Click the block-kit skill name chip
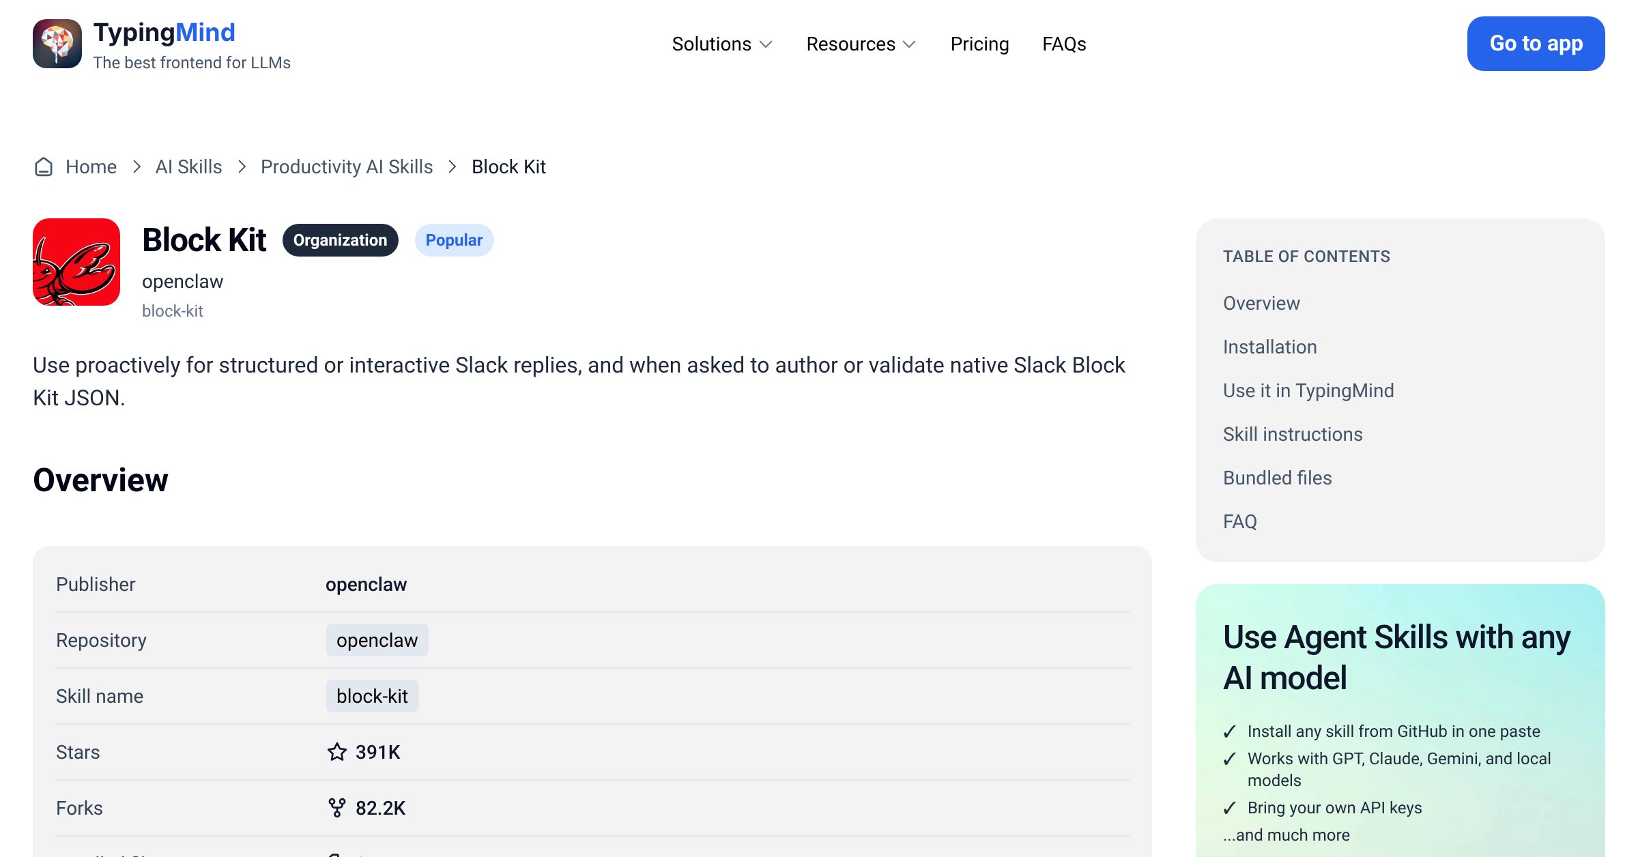Screen dimensions: 1638x857 372,696
